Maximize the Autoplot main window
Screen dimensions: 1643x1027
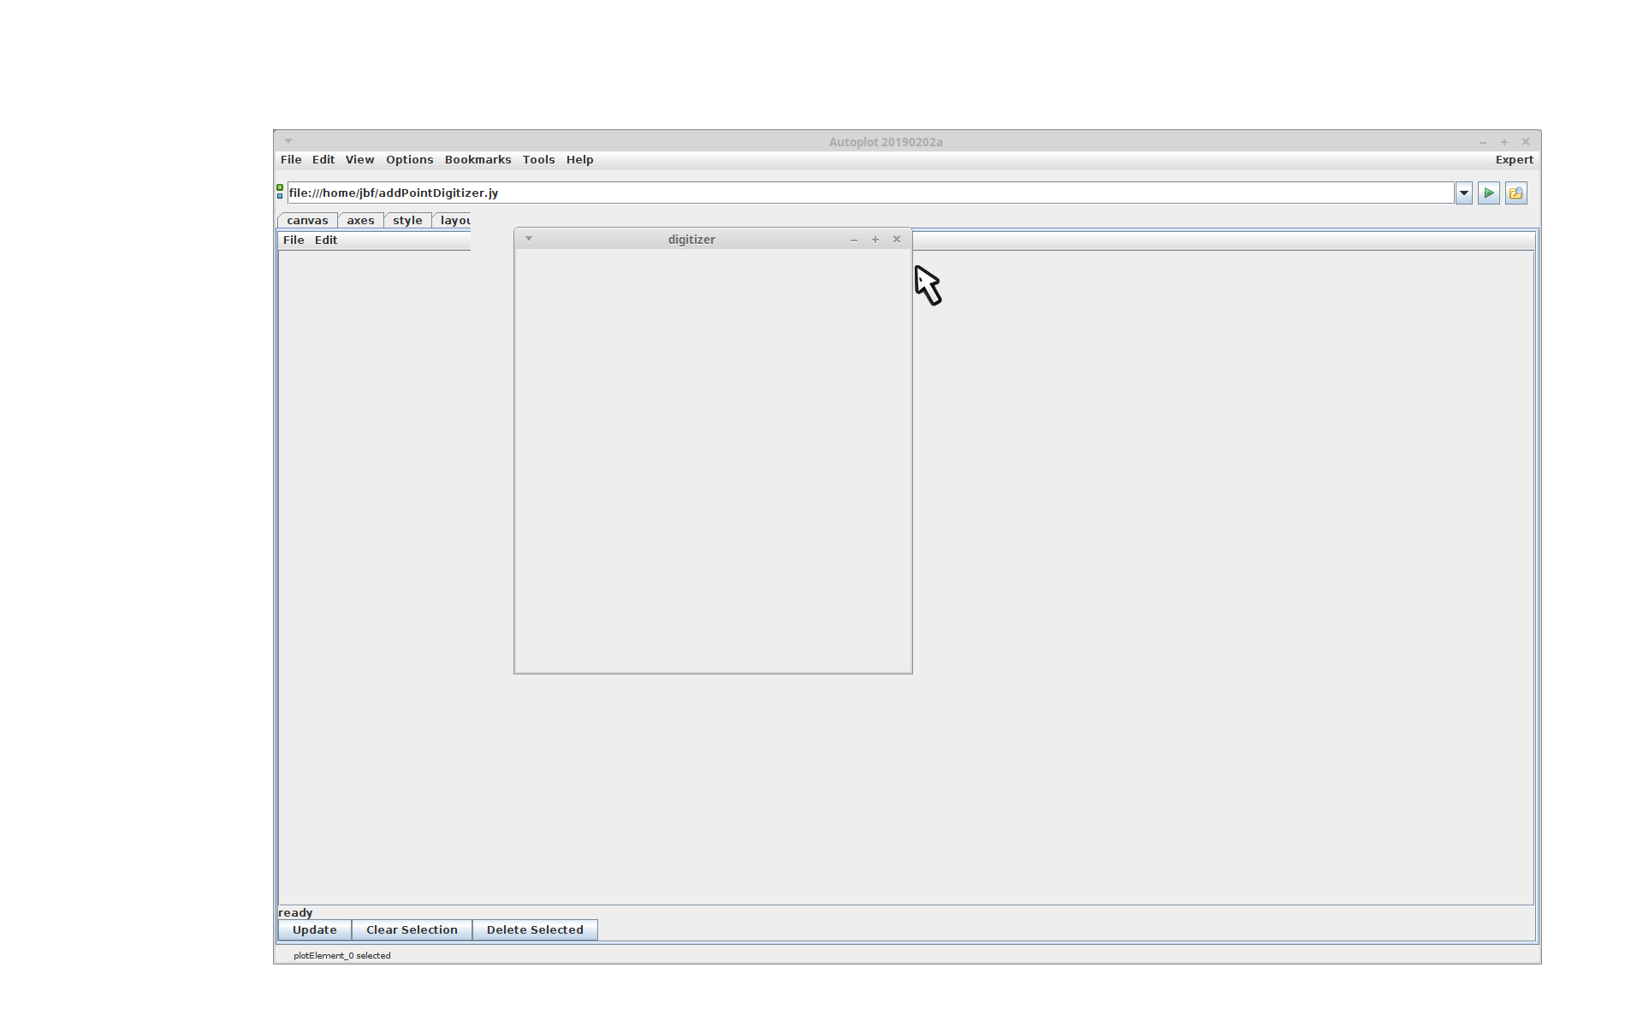[x=1504, y=142]
